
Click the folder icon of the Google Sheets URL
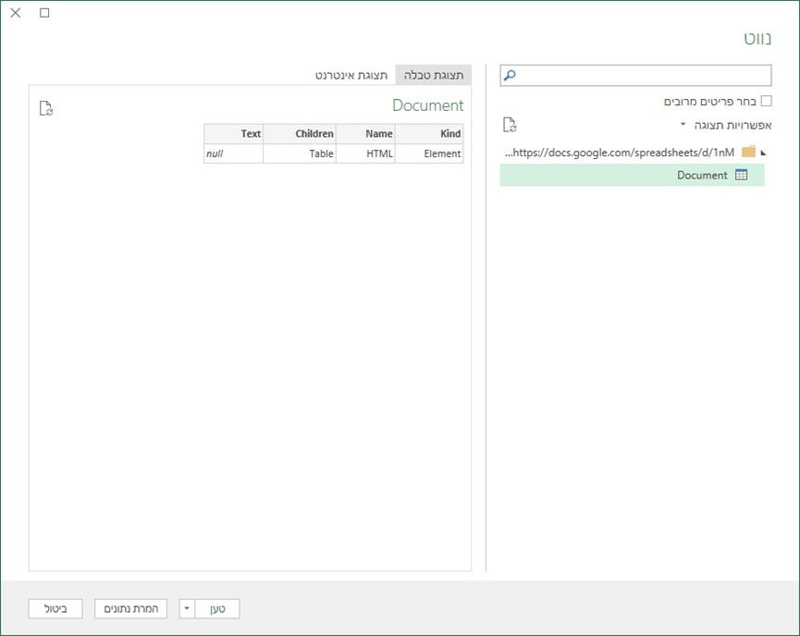(x=748, y=152)
